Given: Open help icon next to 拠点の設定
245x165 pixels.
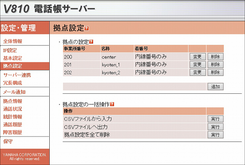Looking at the screenshot, I should (x=91, y=42).
